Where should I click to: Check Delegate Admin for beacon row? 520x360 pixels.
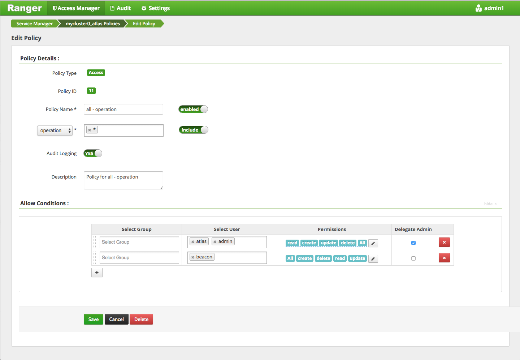pyautogui.click(x=413, y=258)
